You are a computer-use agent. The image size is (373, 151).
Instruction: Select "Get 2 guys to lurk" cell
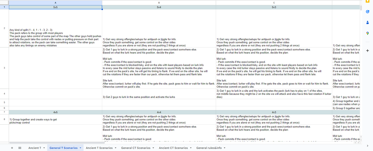click(159, 94)
